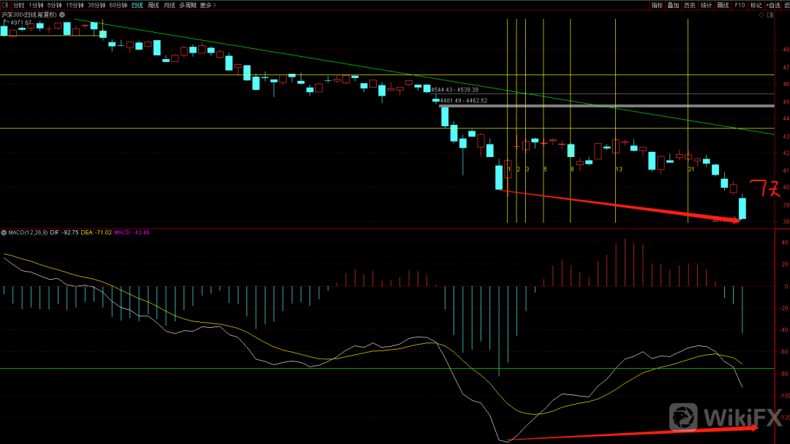Select the 60分钟 period

tap(118, 5)
